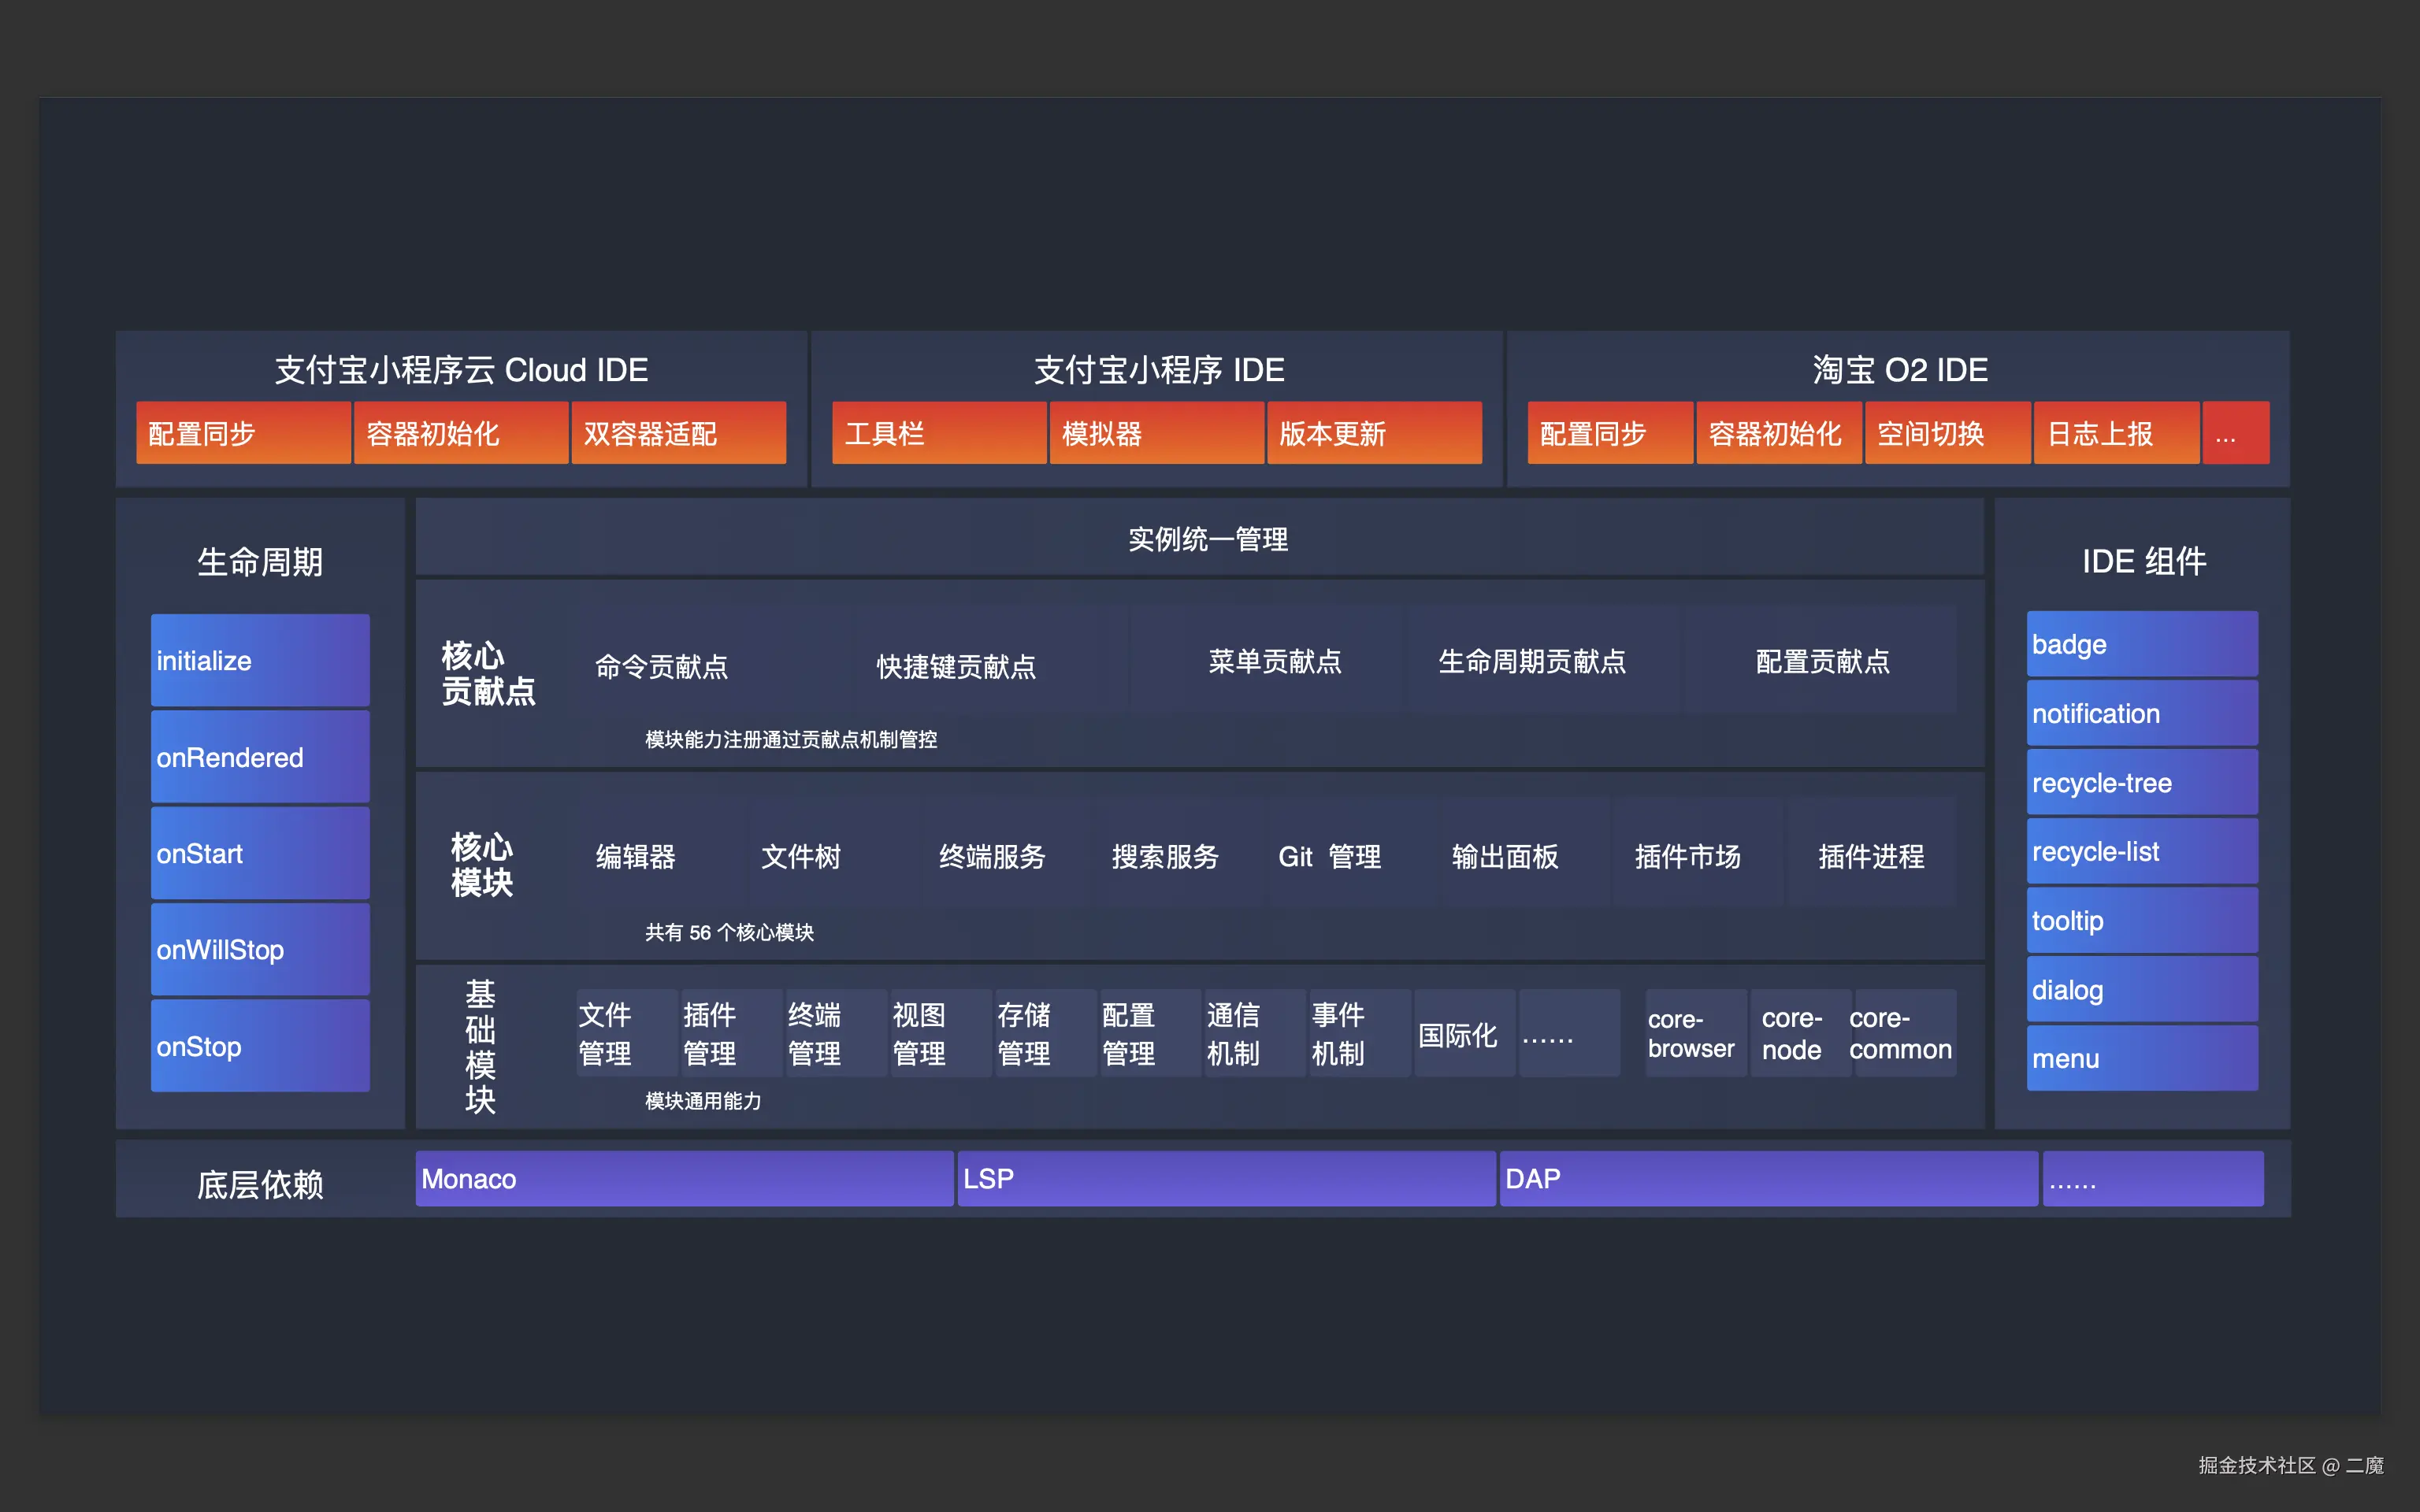Click the Git 管理 module block

pos(1332,856)
